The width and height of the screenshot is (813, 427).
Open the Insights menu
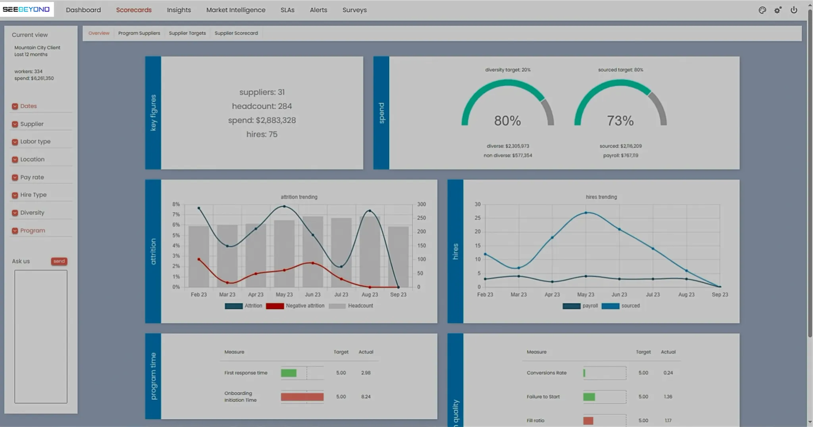[179, 10]
